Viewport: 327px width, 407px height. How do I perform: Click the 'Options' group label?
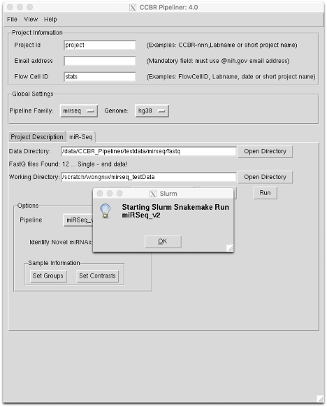[28, 206]
